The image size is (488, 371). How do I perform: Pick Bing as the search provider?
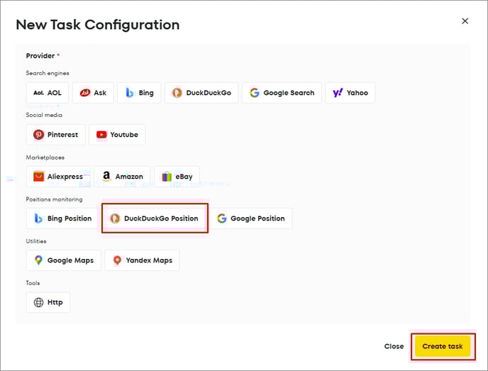click(x=139, y=93)
